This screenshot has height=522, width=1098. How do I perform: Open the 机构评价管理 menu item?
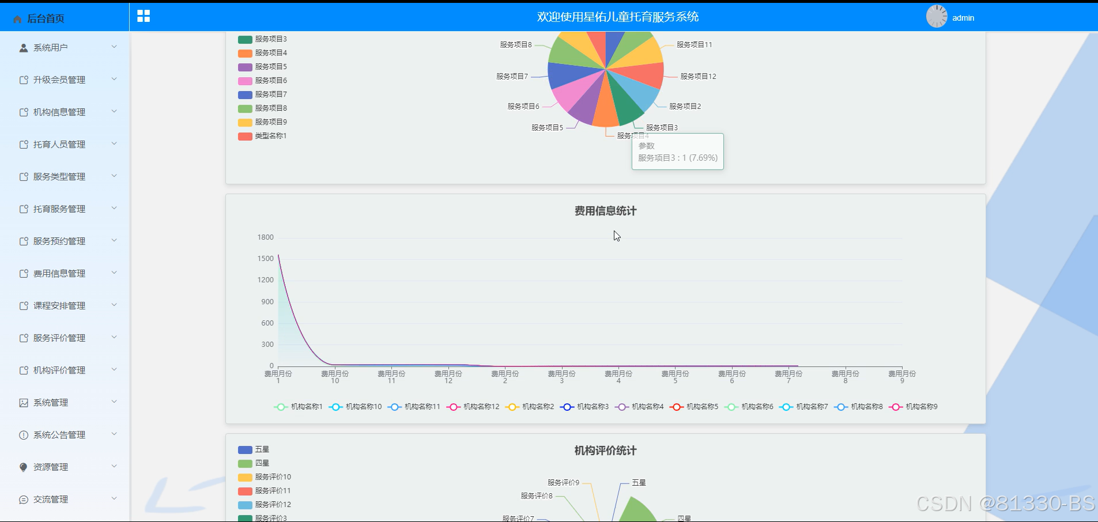click(x=65, y=370)
